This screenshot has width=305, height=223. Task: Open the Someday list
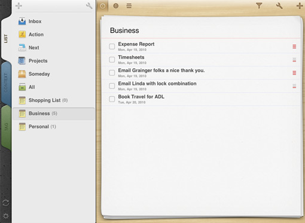(x=54, y=74)
